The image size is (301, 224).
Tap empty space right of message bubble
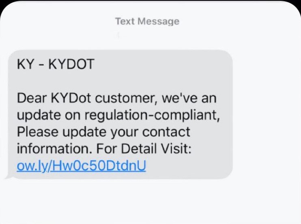[267, 114]
